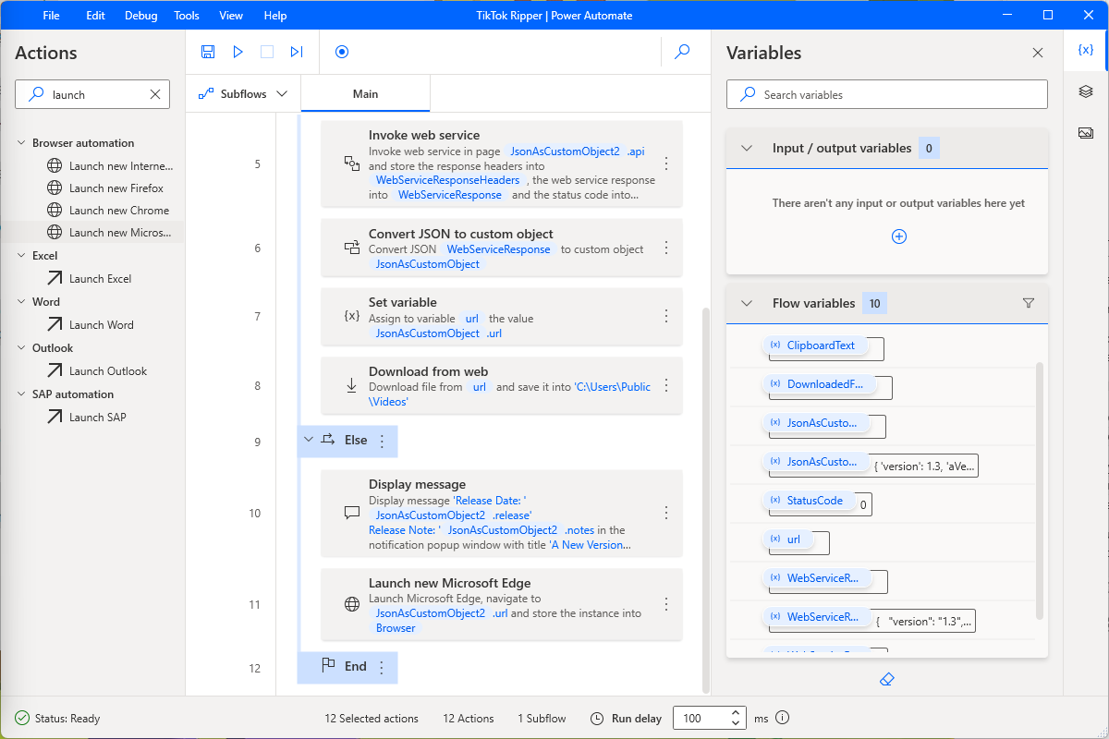The height and width of the screenshot is (739, 1109).
Task: Click the Search variables field
Action: (x=887, y=94)
